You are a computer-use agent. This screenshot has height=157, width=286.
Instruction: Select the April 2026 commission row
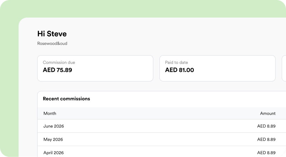point(162,152)
